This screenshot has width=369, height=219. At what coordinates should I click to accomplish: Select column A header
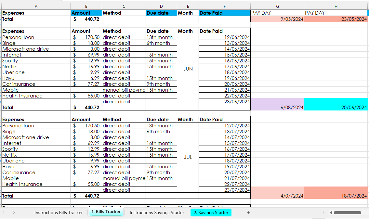(36, 6)
